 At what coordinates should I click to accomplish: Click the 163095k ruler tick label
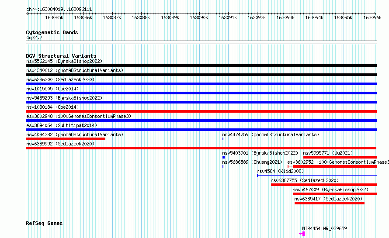(343, 17)
